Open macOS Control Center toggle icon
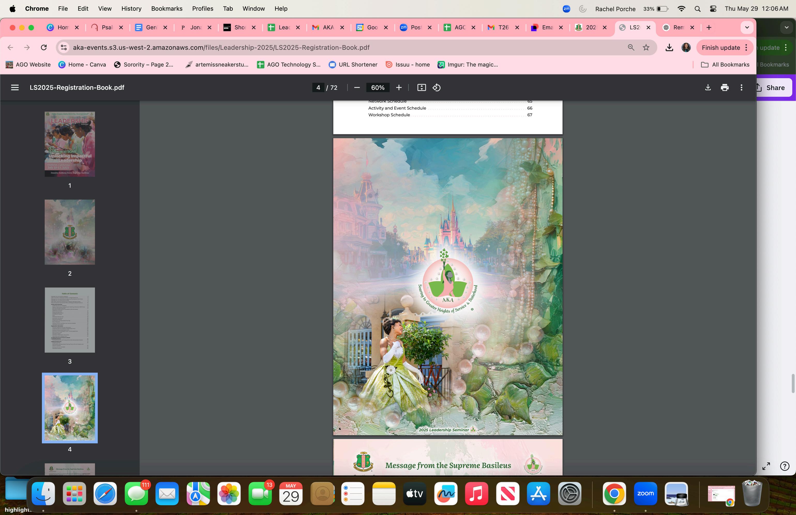Screen dimensions: 796x515 [x=713, y=9]
